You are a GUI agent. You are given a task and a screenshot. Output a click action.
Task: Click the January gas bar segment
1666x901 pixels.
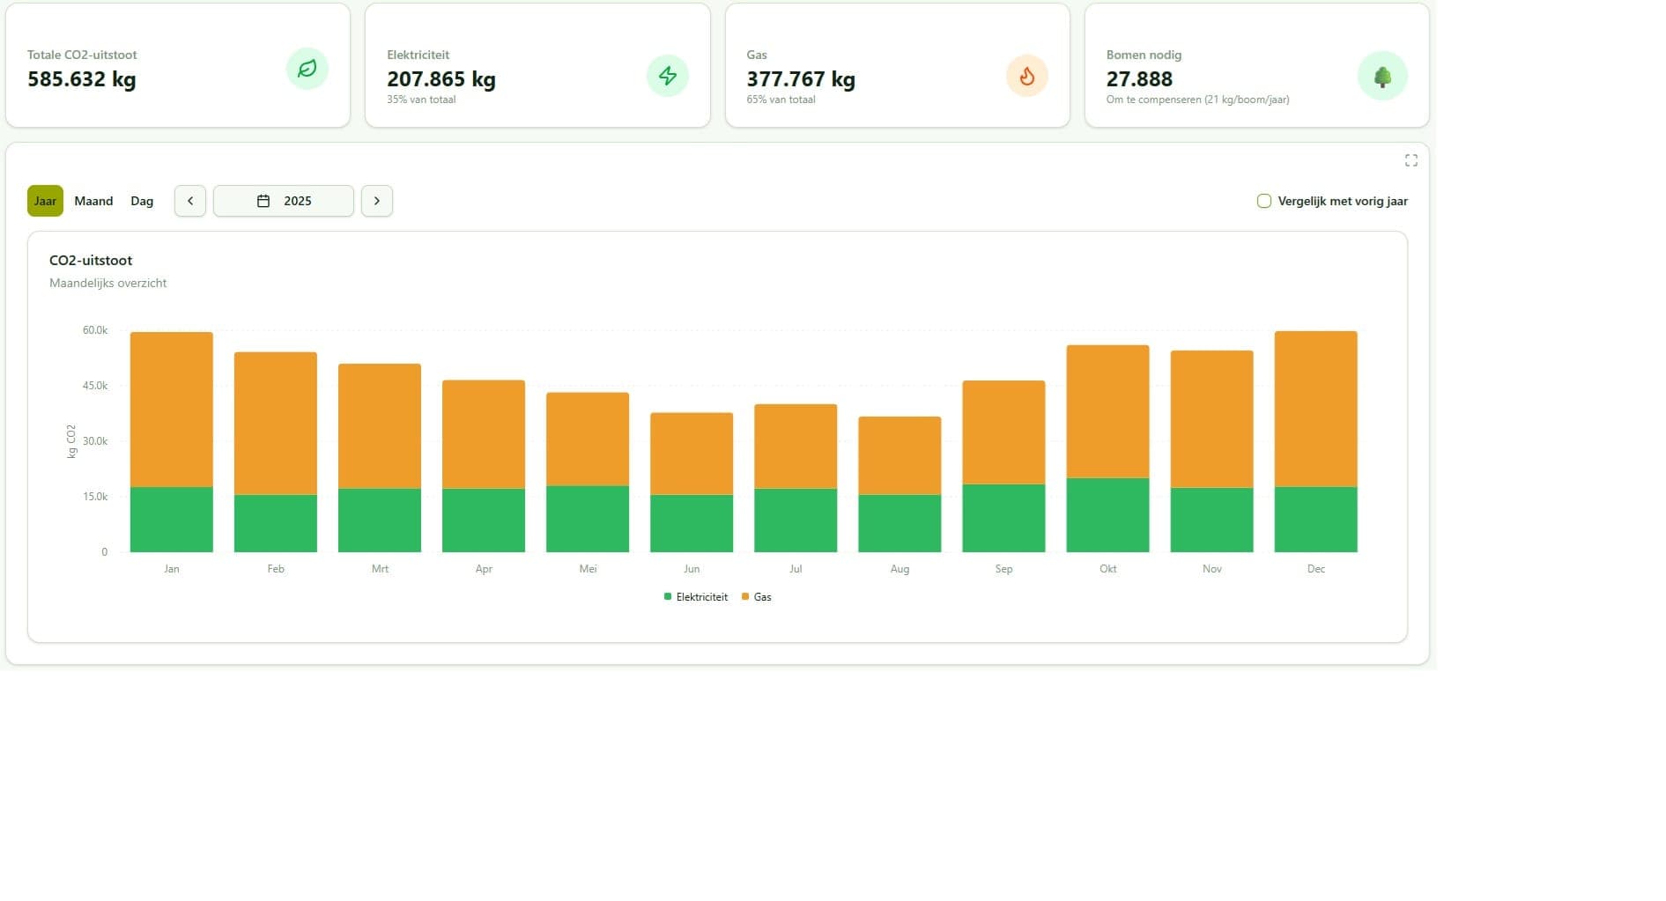coord(172,410)
